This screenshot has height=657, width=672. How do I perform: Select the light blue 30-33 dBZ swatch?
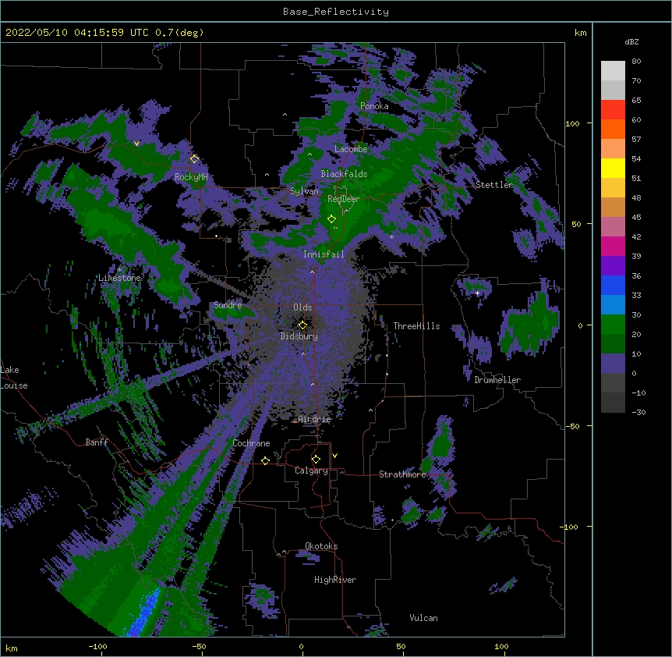point(613,305)
